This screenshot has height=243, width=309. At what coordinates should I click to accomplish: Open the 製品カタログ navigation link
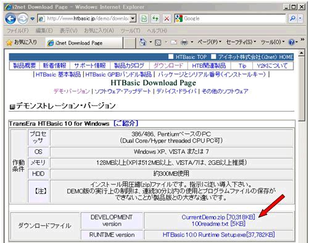[x=129, y=66]
